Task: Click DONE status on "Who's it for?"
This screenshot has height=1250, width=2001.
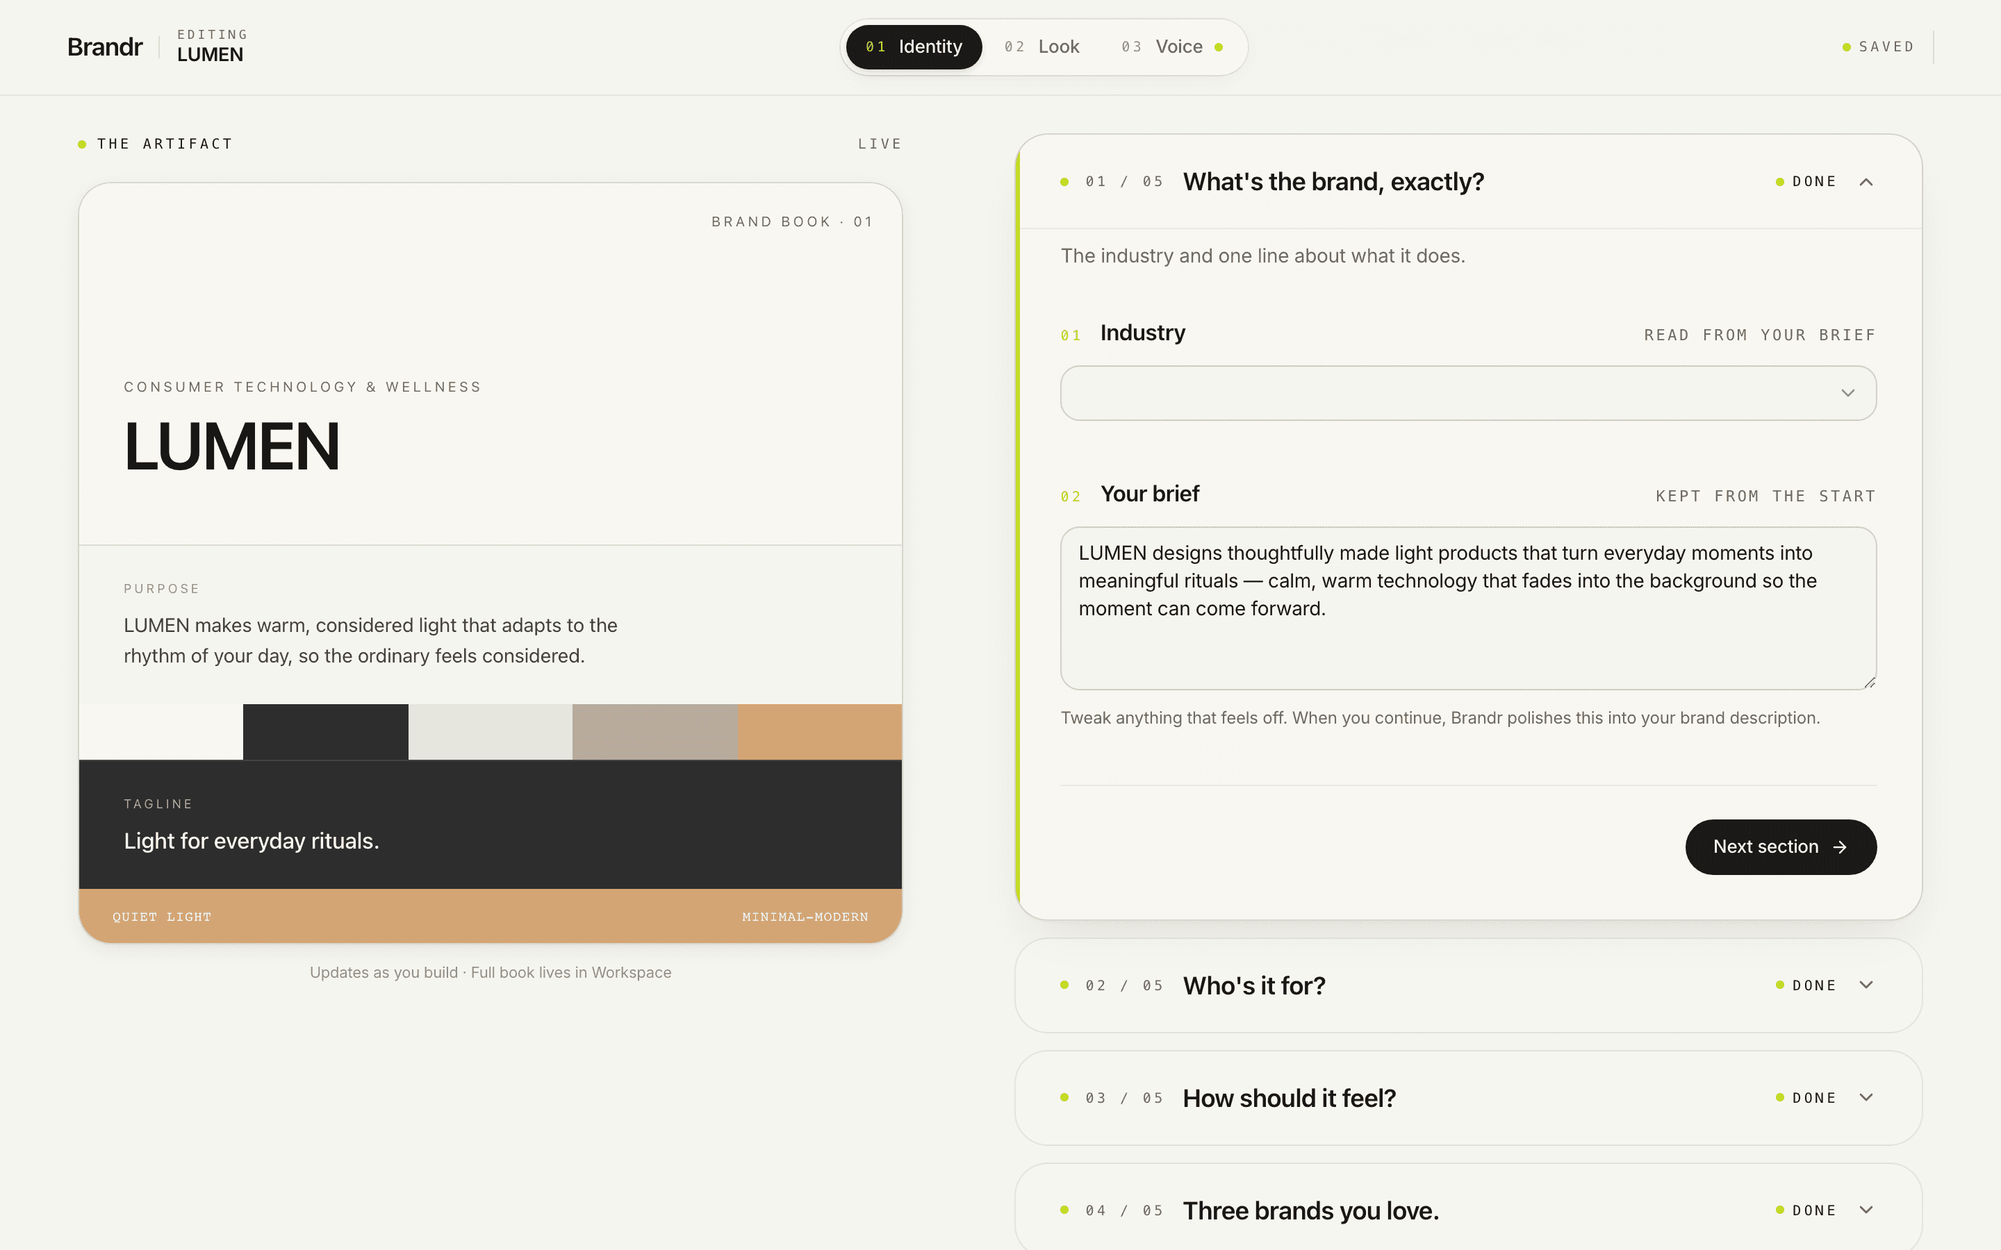Action: (1806, 985)
